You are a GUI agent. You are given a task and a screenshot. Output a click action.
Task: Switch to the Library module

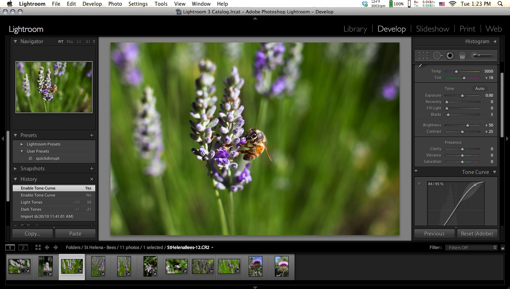pyautogui.click(x=355, y=29)
